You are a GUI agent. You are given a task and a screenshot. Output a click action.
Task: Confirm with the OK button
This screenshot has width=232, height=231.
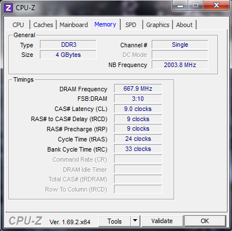[205, 221]
